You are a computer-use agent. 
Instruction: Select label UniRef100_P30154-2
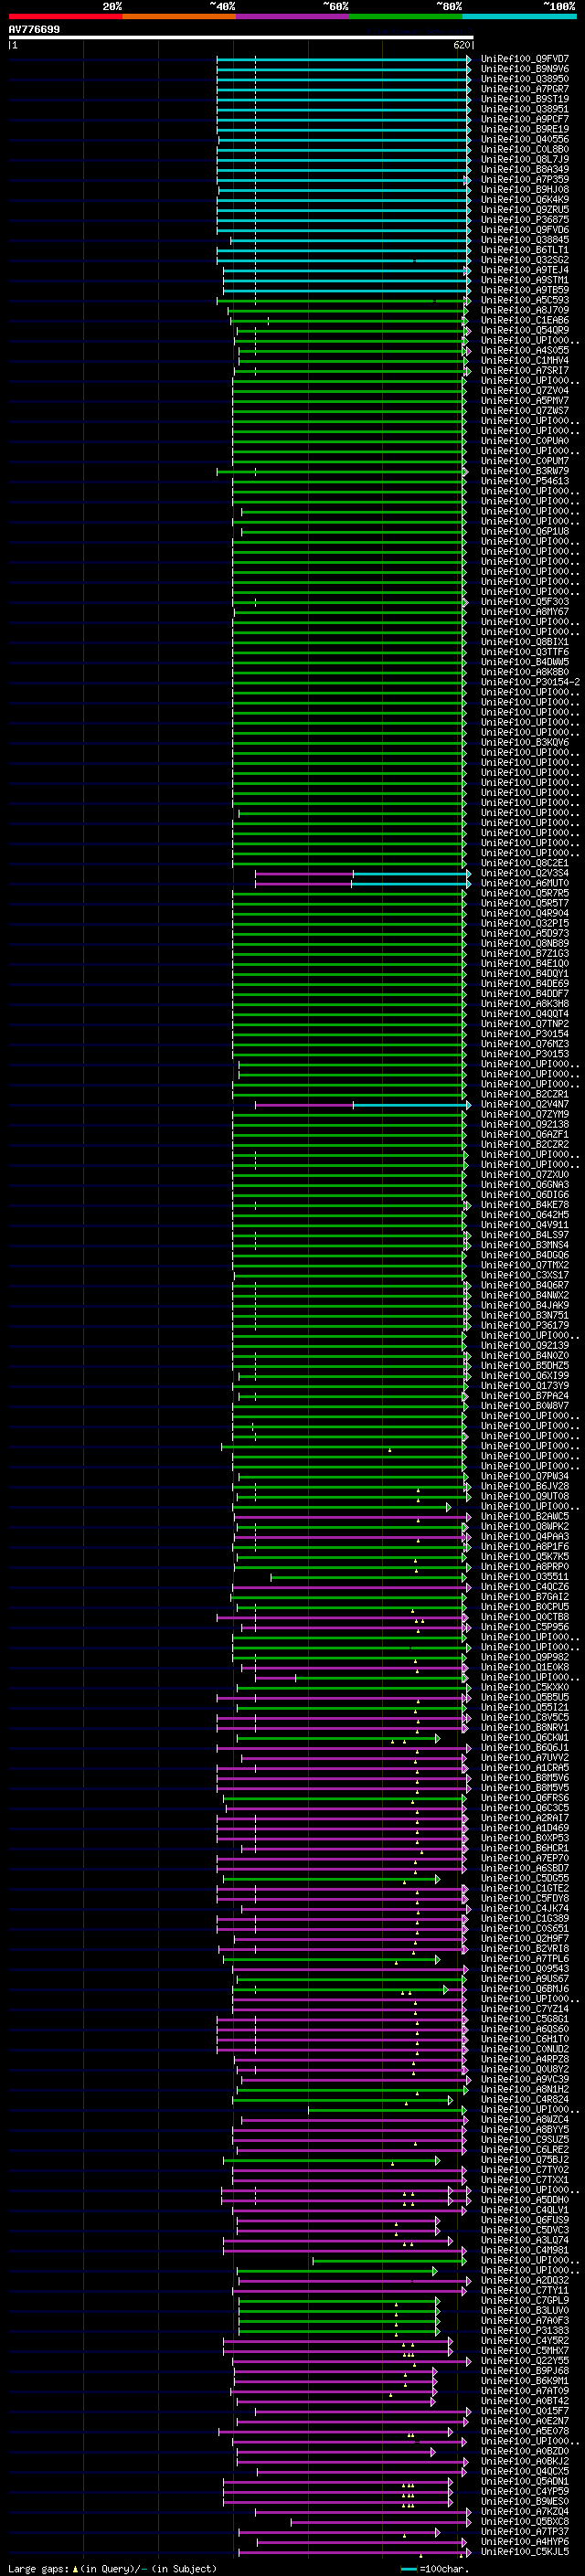click(x=530, y=682)
